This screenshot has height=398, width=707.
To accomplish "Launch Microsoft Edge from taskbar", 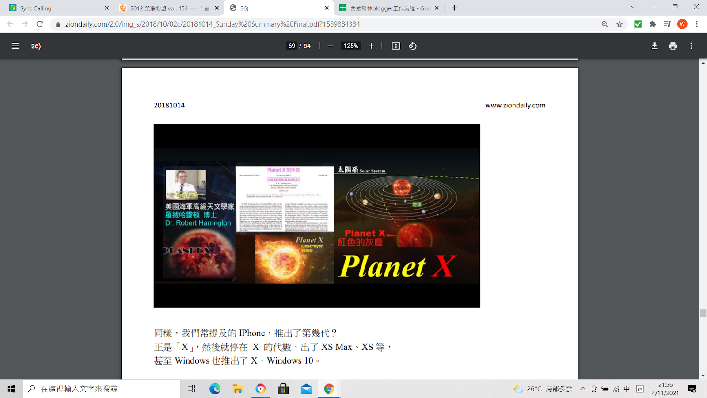I will click(x=215, y=389).
